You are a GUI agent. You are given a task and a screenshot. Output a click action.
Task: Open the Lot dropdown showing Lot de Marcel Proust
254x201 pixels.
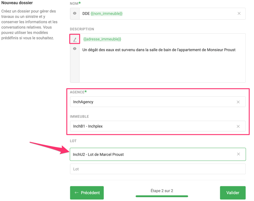click(152, 154)
